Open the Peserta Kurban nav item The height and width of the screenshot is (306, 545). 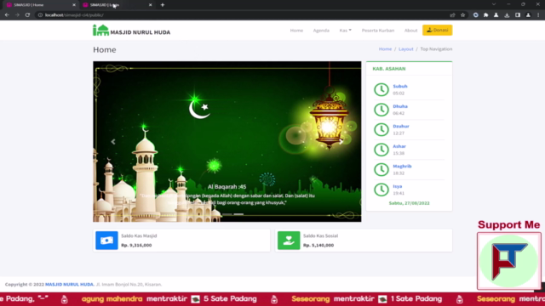pyautogui.click(x=378, y=31)
